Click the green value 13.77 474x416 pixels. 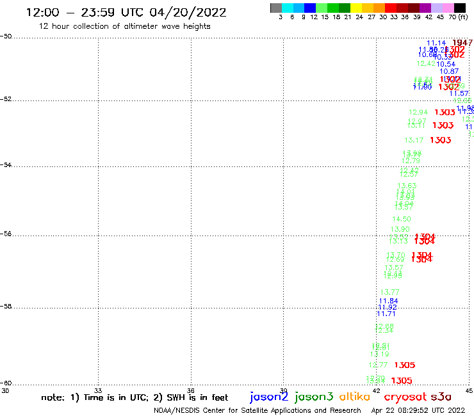pyautogui.click(x=390, y=292)
